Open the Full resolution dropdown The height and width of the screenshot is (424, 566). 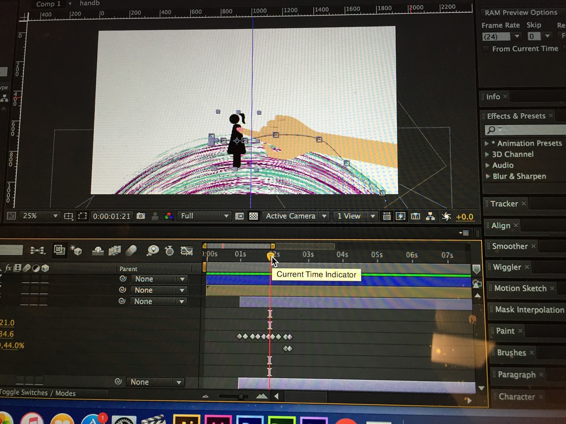(204, 216)
